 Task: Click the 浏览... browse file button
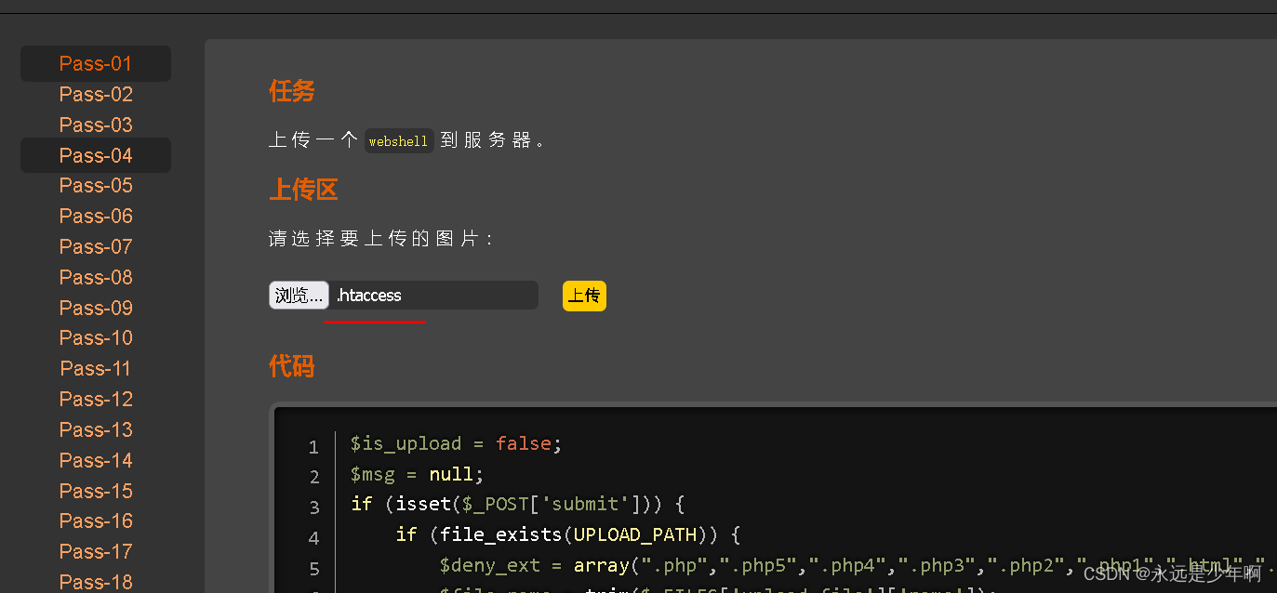click(x=299, y=296)
